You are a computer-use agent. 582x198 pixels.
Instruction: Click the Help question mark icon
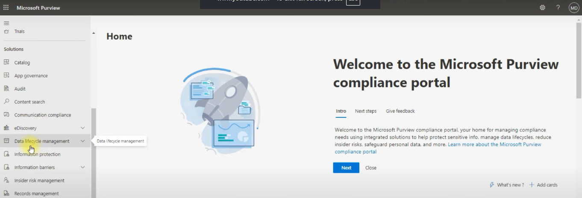point(558,8)
